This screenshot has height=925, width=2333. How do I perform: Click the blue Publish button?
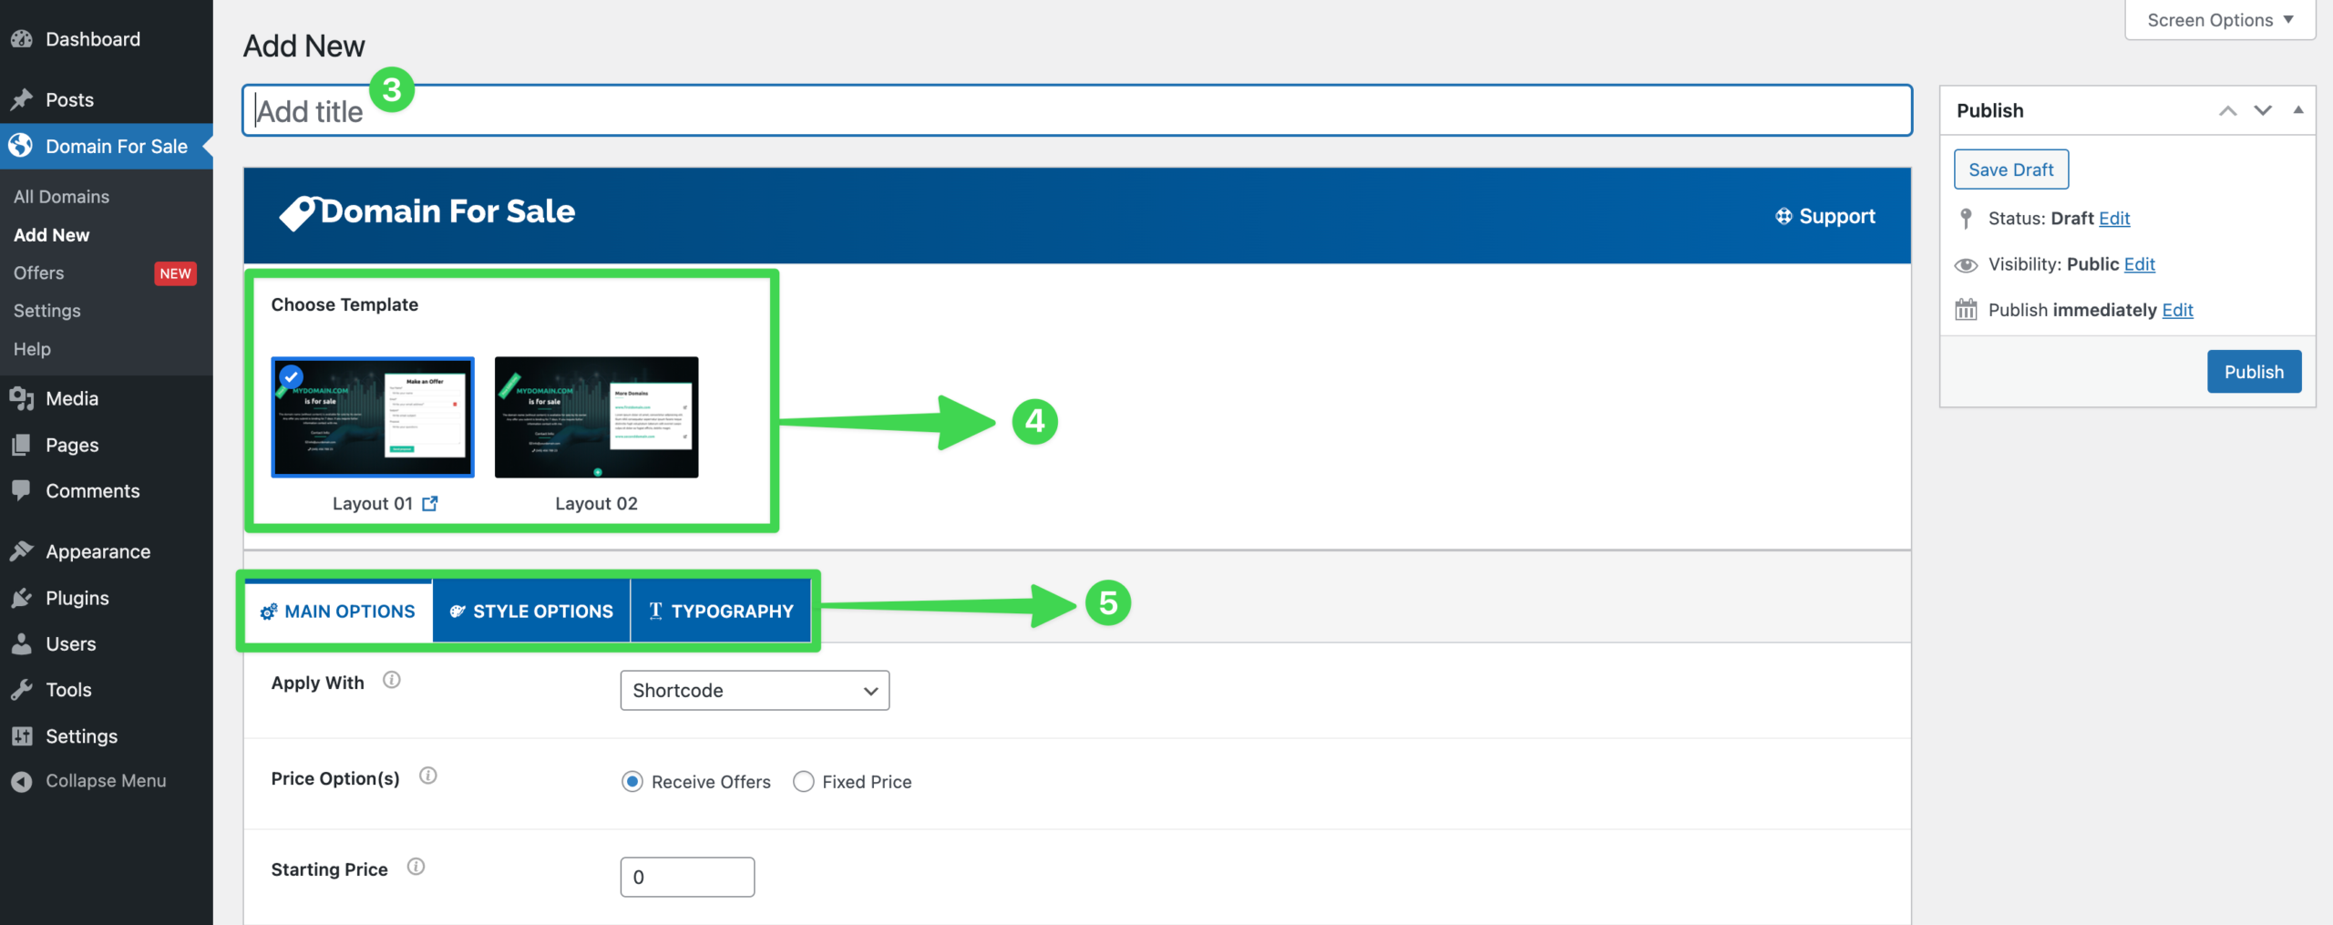point(2254,372)
